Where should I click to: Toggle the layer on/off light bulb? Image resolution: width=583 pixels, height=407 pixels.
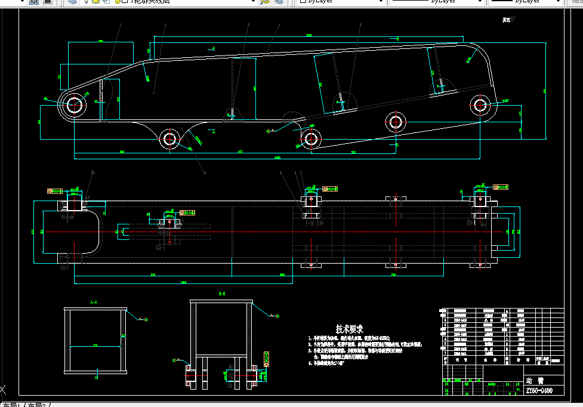click(86, 1)
